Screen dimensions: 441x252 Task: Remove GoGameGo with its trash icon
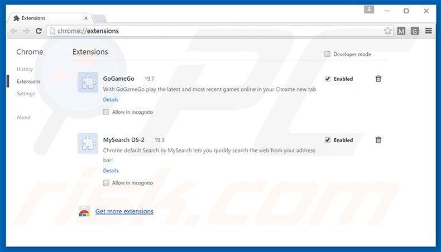point(378,79)
